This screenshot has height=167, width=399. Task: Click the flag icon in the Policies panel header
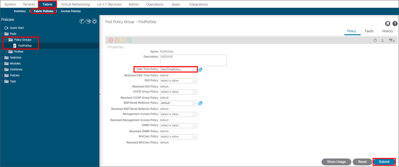[82, 21]
